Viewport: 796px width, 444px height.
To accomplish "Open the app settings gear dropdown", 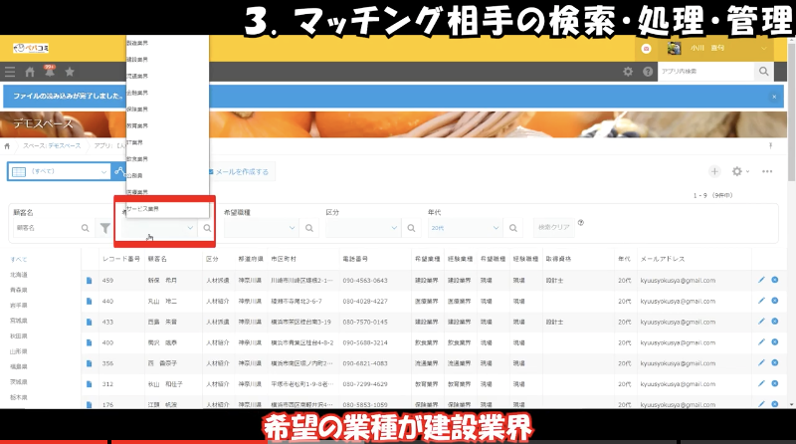I will tap(739, 171).
